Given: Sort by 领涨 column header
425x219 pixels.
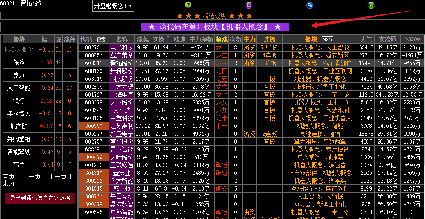Looking at the screenshot, I should tap(221, 39).
